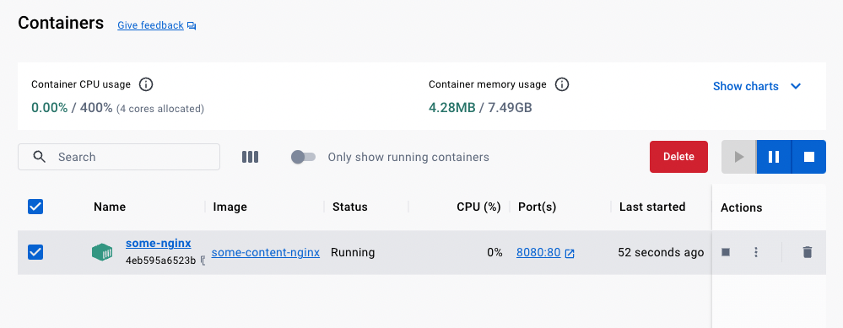
Task: Toggle Only show running containers
Action: pos(303,158)
